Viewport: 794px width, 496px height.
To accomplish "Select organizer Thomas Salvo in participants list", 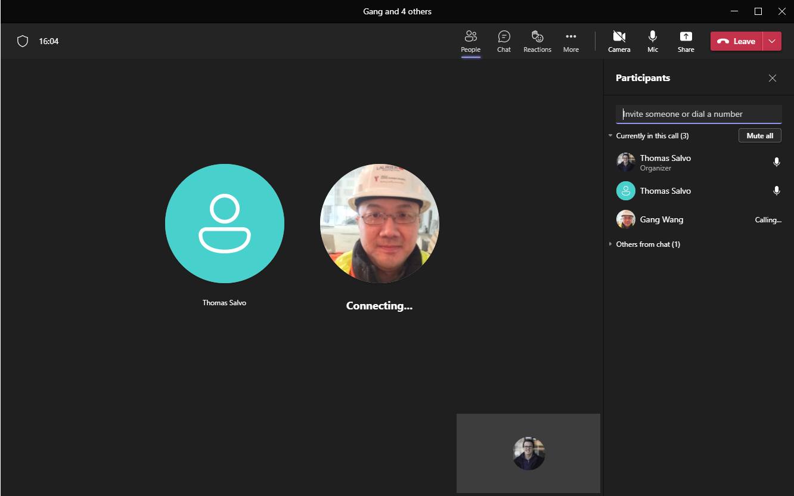I will [698, 162].
